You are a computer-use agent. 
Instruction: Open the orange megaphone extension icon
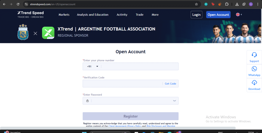click(220, 4)
